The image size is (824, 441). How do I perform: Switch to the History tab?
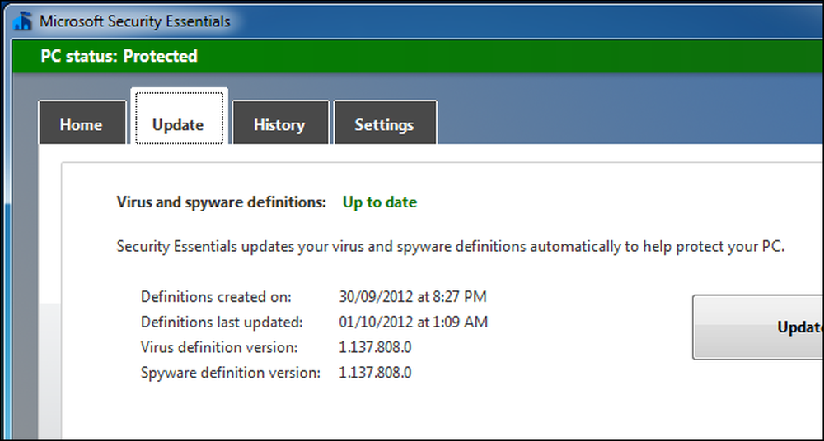point(281,123)
